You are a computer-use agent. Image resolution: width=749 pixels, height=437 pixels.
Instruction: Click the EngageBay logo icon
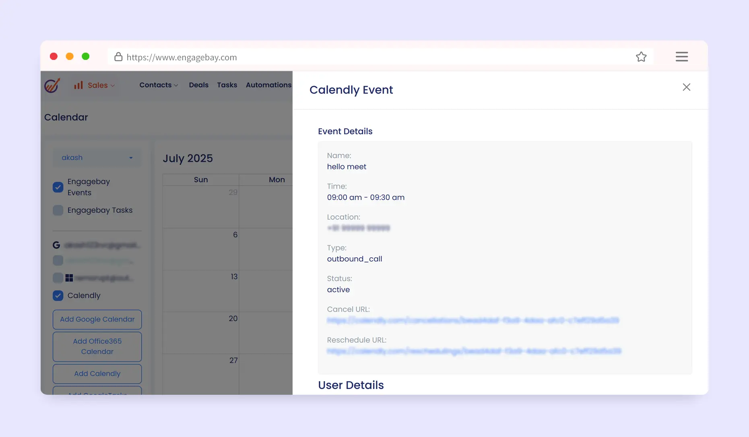52,85
